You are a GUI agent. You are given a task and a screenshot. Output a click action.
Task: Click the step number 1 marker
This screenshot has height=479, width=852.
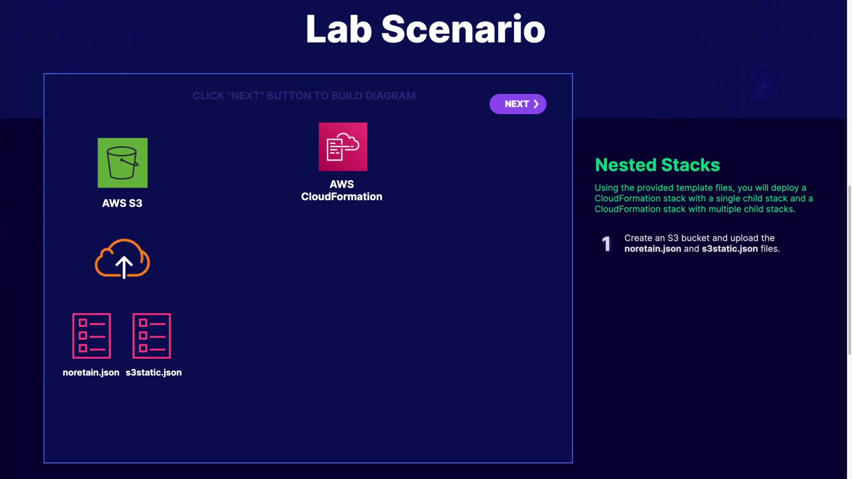tap(606, 244)
